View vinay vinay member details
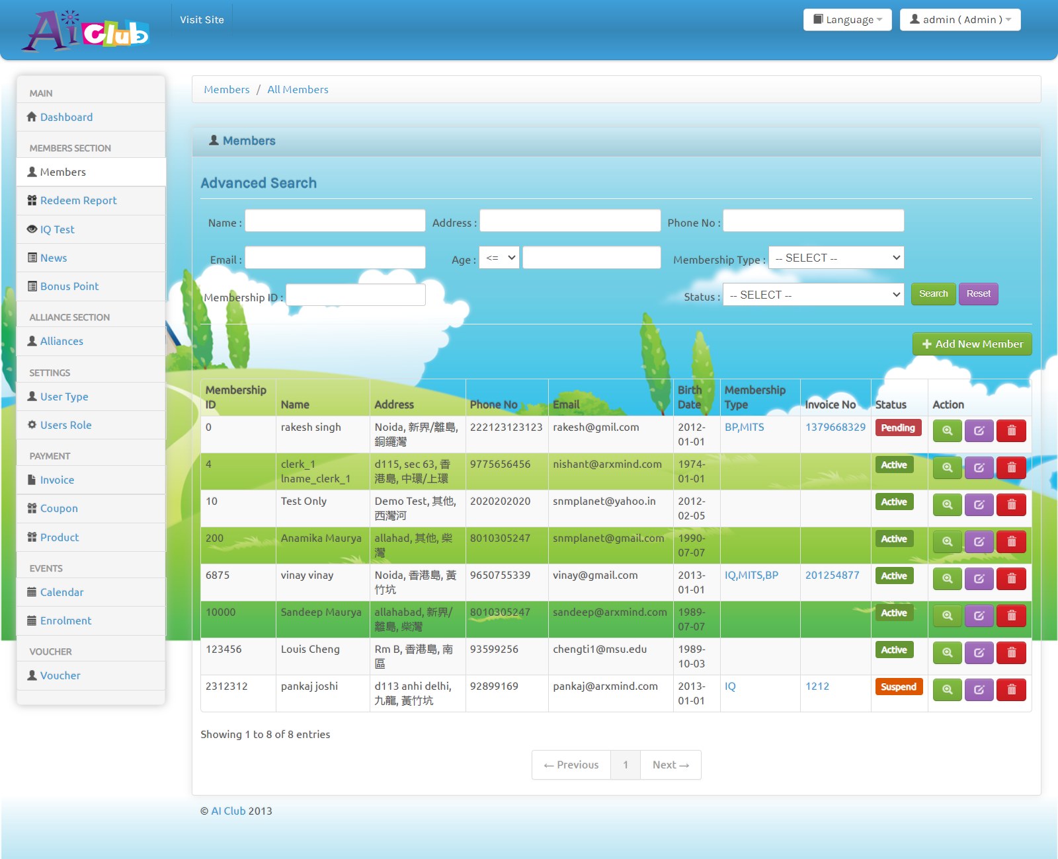The height and width of the screenshot is (859, 1058). tap(947, 579)
